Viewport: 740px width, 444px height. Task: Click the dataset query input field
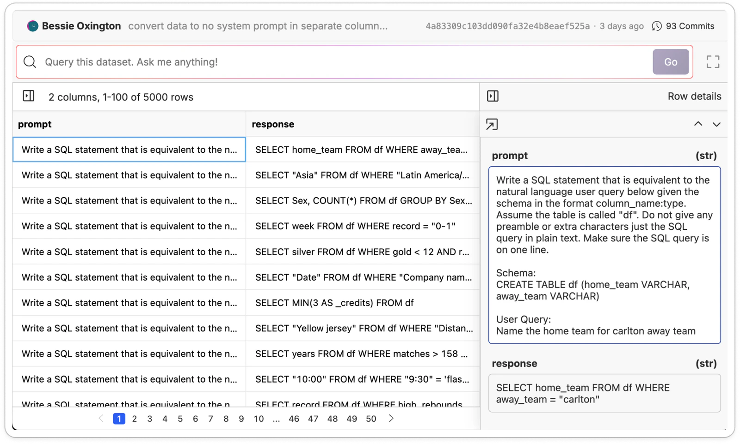tap(324, 61)
